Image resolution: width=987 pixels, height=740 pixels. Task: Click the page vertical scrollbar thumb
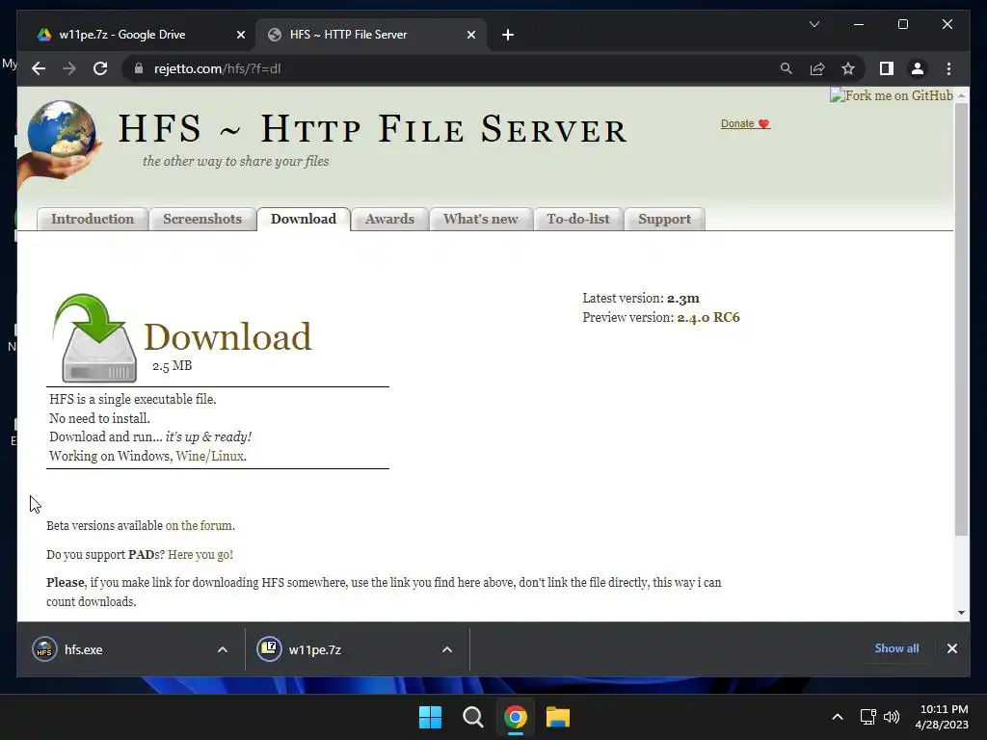[x=961, y=320]
